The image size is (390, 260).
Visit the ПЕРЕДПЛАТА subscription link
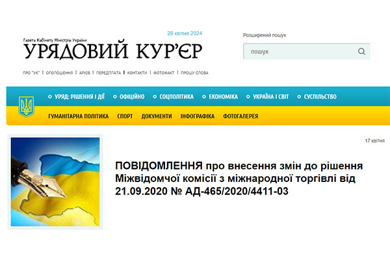click(109, 73)
